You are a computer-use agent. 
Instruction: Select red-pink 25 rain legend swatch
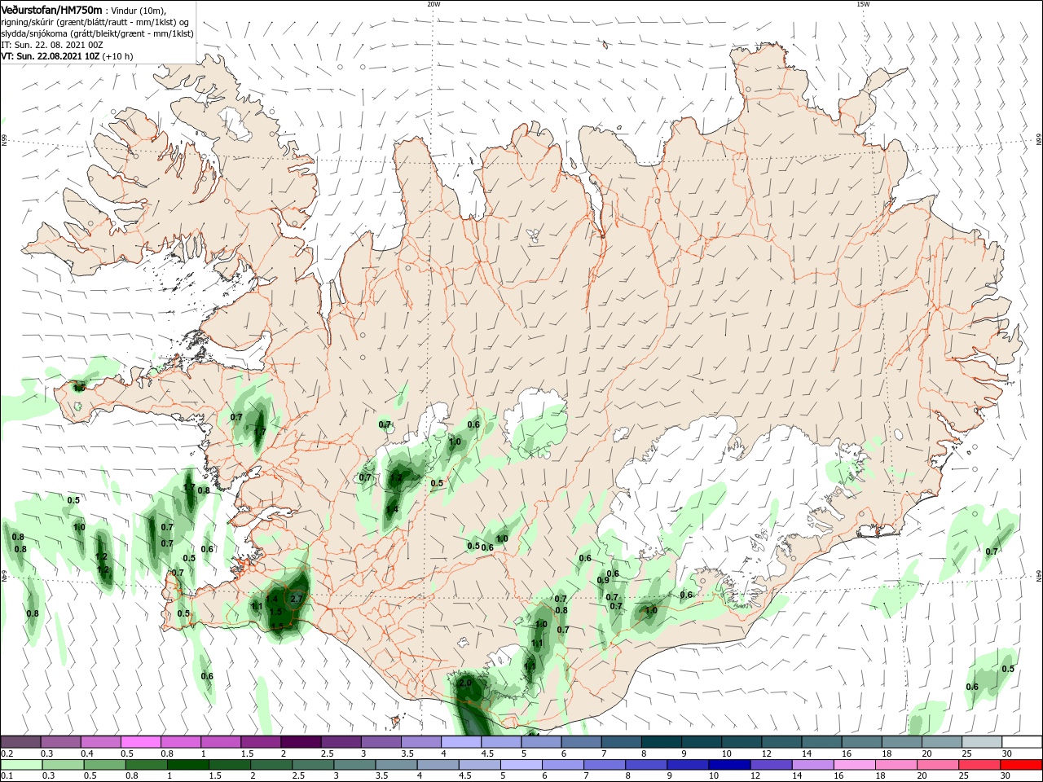[979, 765]
